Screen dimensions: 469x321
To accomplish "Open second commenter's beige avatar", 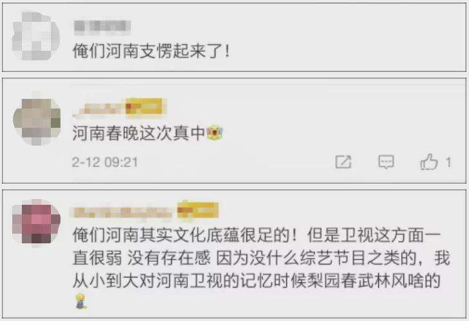I will coord(37,121).
